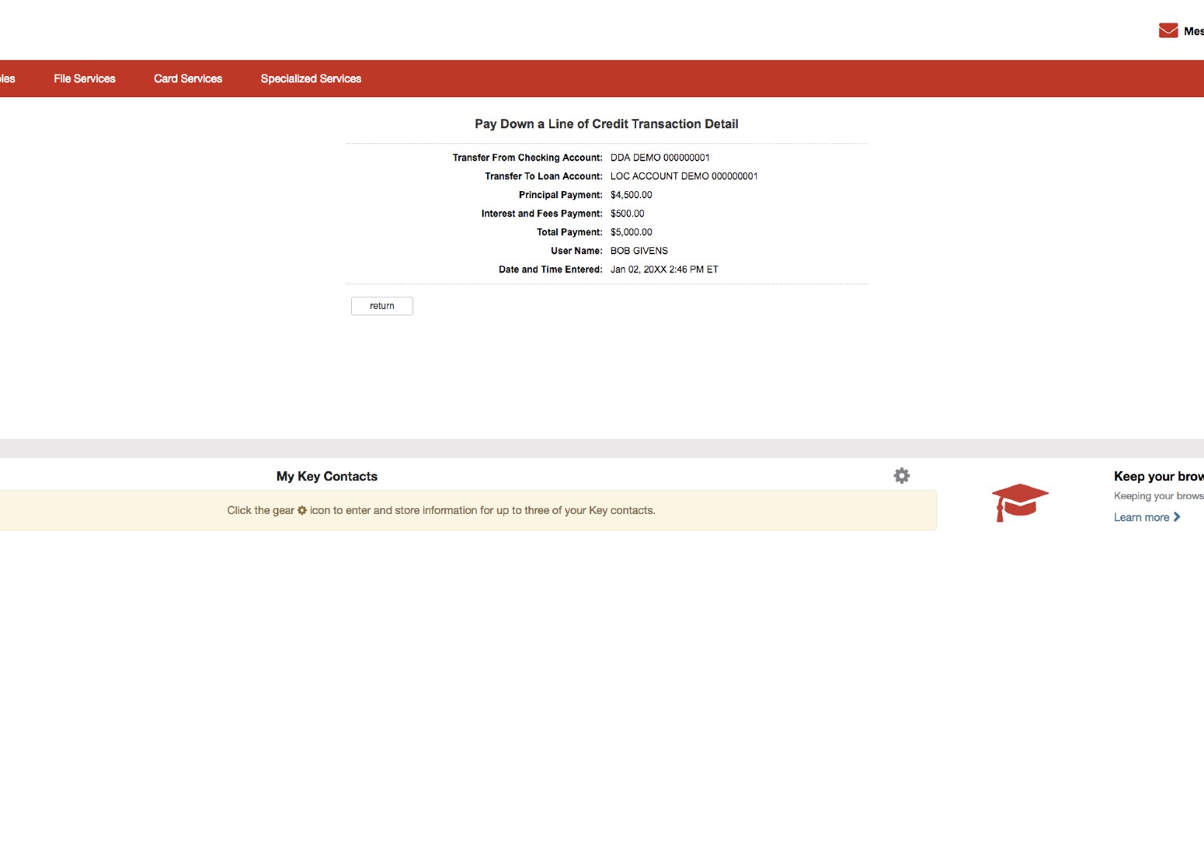Click the chevron next to Learn more
The width and height of the screenshot is (1204, 844).
[1177, 516]
